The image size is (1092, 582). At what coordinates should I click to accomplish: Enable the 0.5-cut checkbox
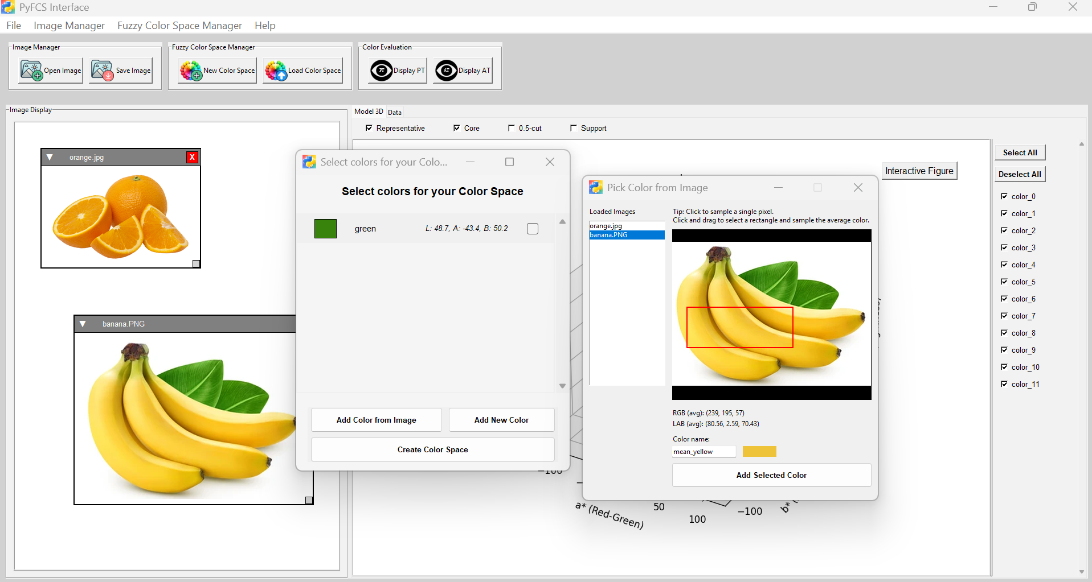[x=512, y=128]
